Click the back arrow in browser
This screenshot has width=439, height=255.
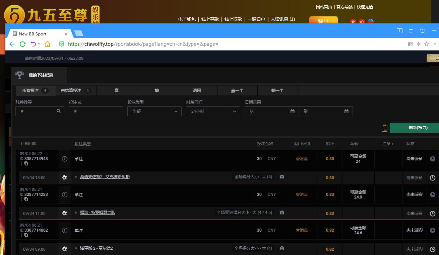(x=12, y=44)
